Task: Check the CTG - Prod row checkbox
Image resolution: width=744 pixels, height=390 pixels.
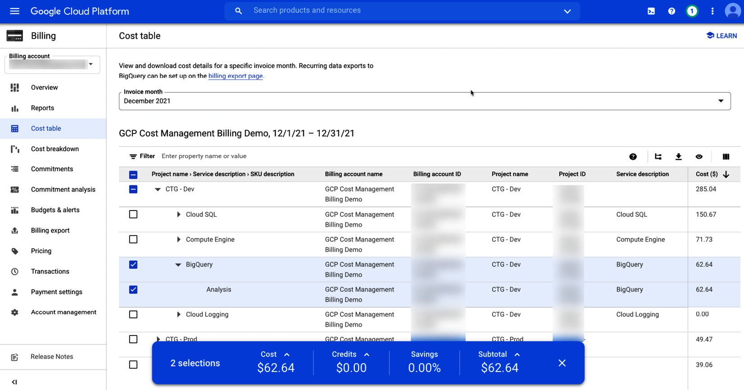Action: pos(133,339)
